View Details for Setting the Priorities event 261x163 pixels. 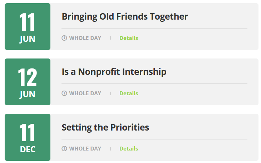tap(129, 149)
